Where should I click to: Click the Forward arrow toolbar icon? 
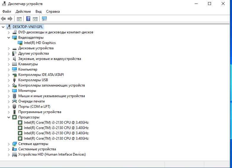[x=10, y=19]
